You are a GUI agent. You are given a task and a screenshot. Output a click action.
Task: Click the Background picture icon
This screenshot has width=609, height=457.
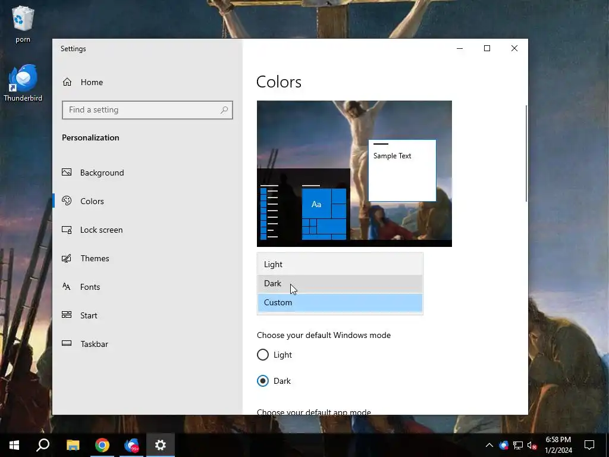(x=67, y=172)
